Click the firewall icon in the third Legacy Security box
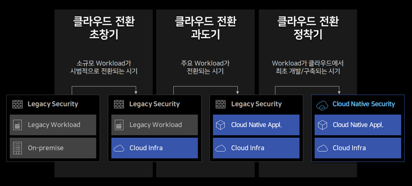The image size is (412, 186). 221,104
